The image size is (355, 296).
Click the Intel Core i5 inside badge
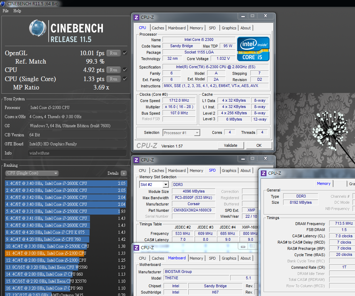tap(253, 49)
